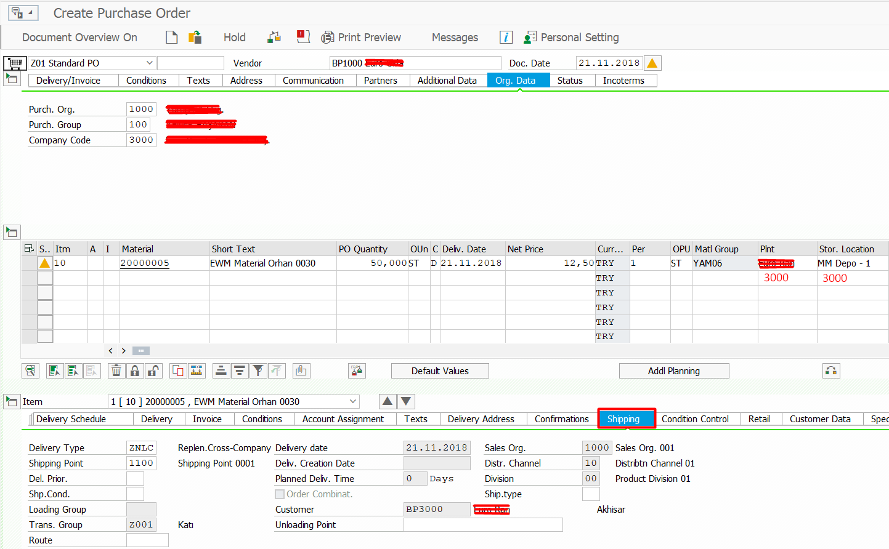Open the Partners header tab

pos(383,81)
